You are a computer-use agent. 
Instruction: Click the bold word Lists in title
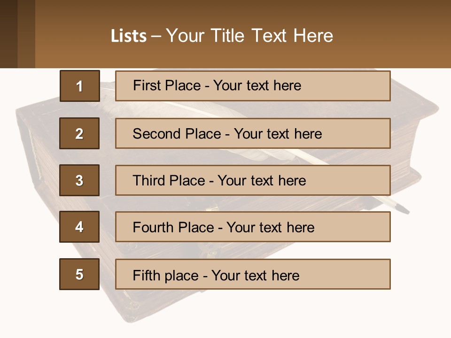[x=129, y=36]
